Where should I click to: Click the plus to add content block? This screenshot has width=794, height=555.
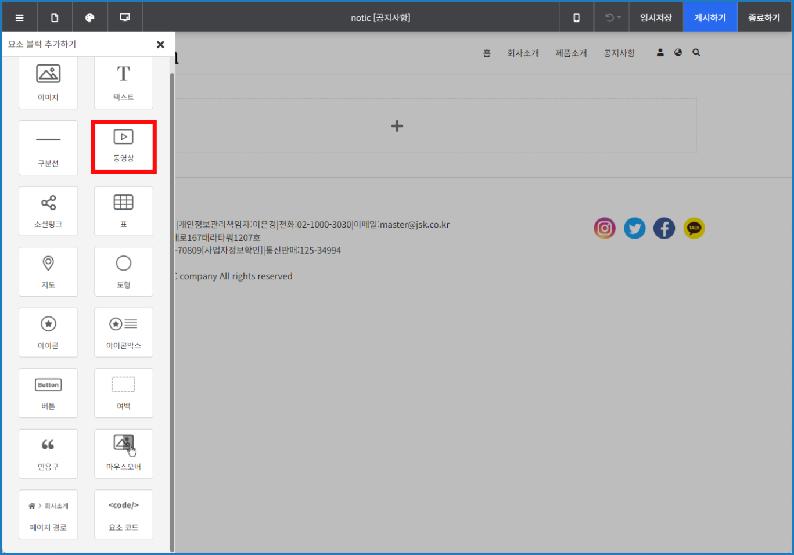point(397,126)
